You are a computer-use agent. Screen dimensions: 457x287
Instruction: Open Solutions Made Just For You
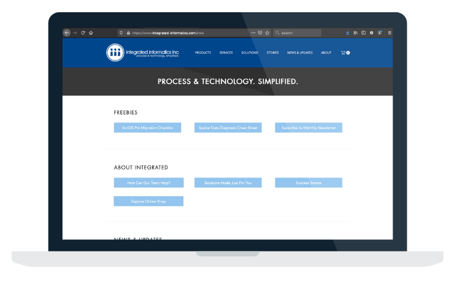click(x=228, y=182)
